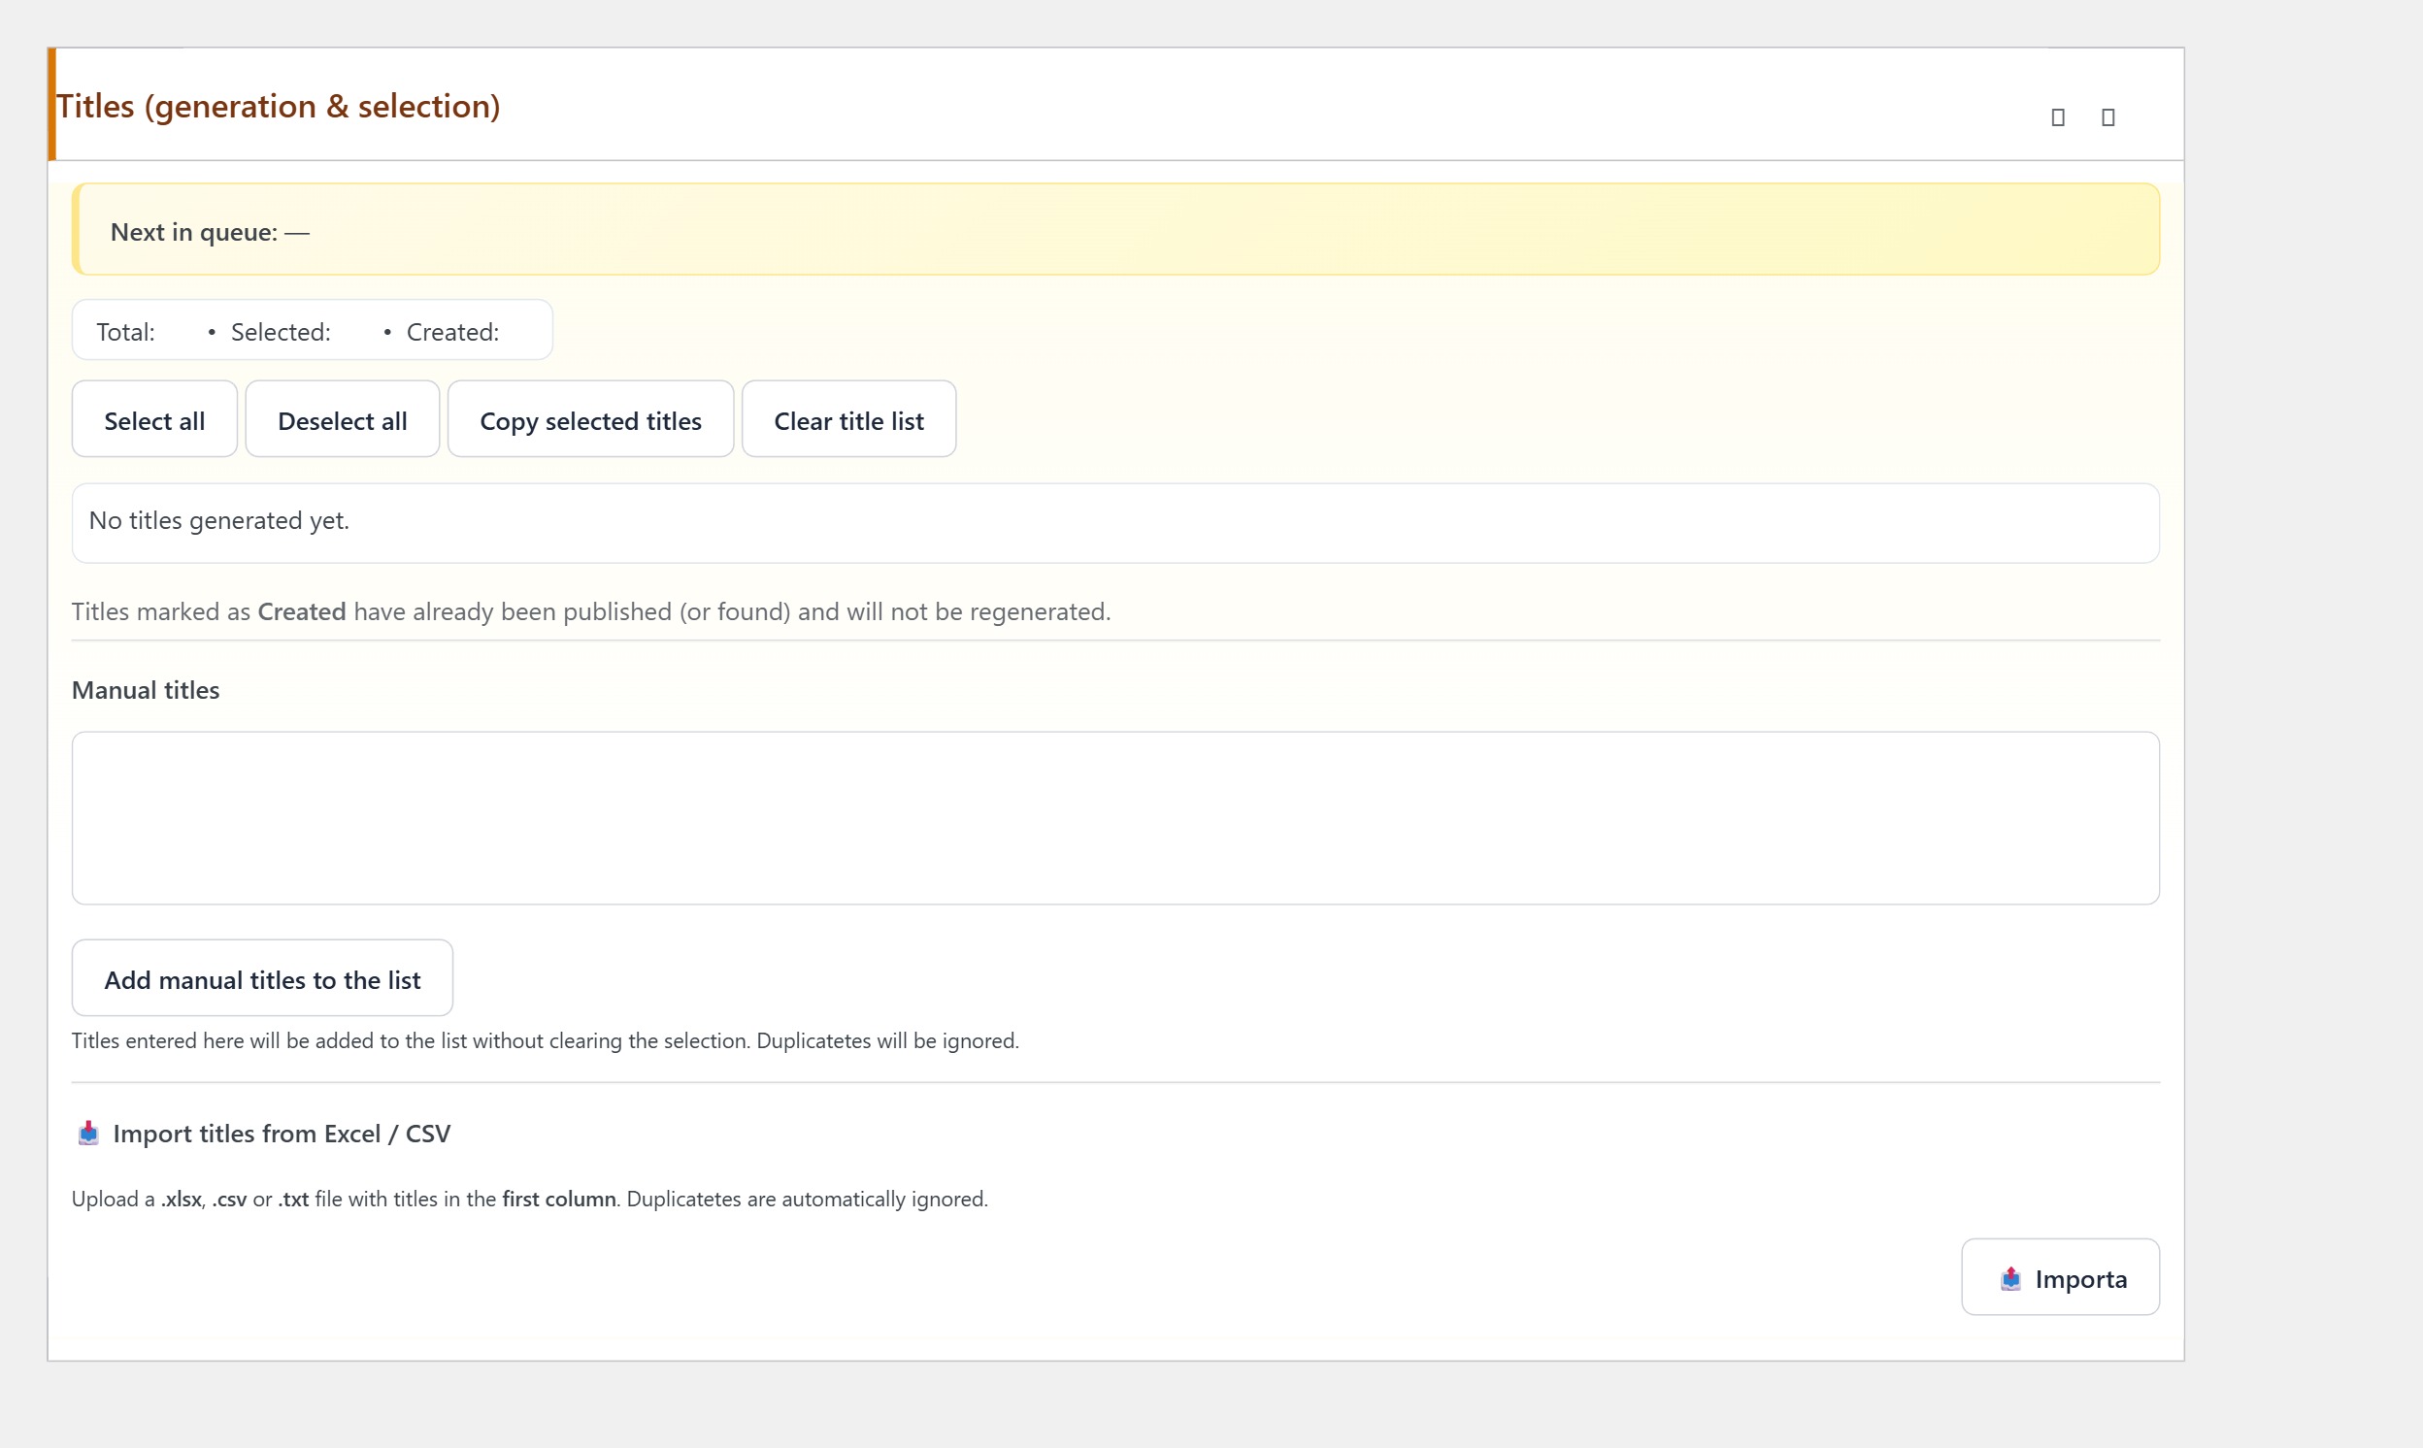Copy selected titles to clipboard
2423x1448 pixels.
(x=590, y=419)
